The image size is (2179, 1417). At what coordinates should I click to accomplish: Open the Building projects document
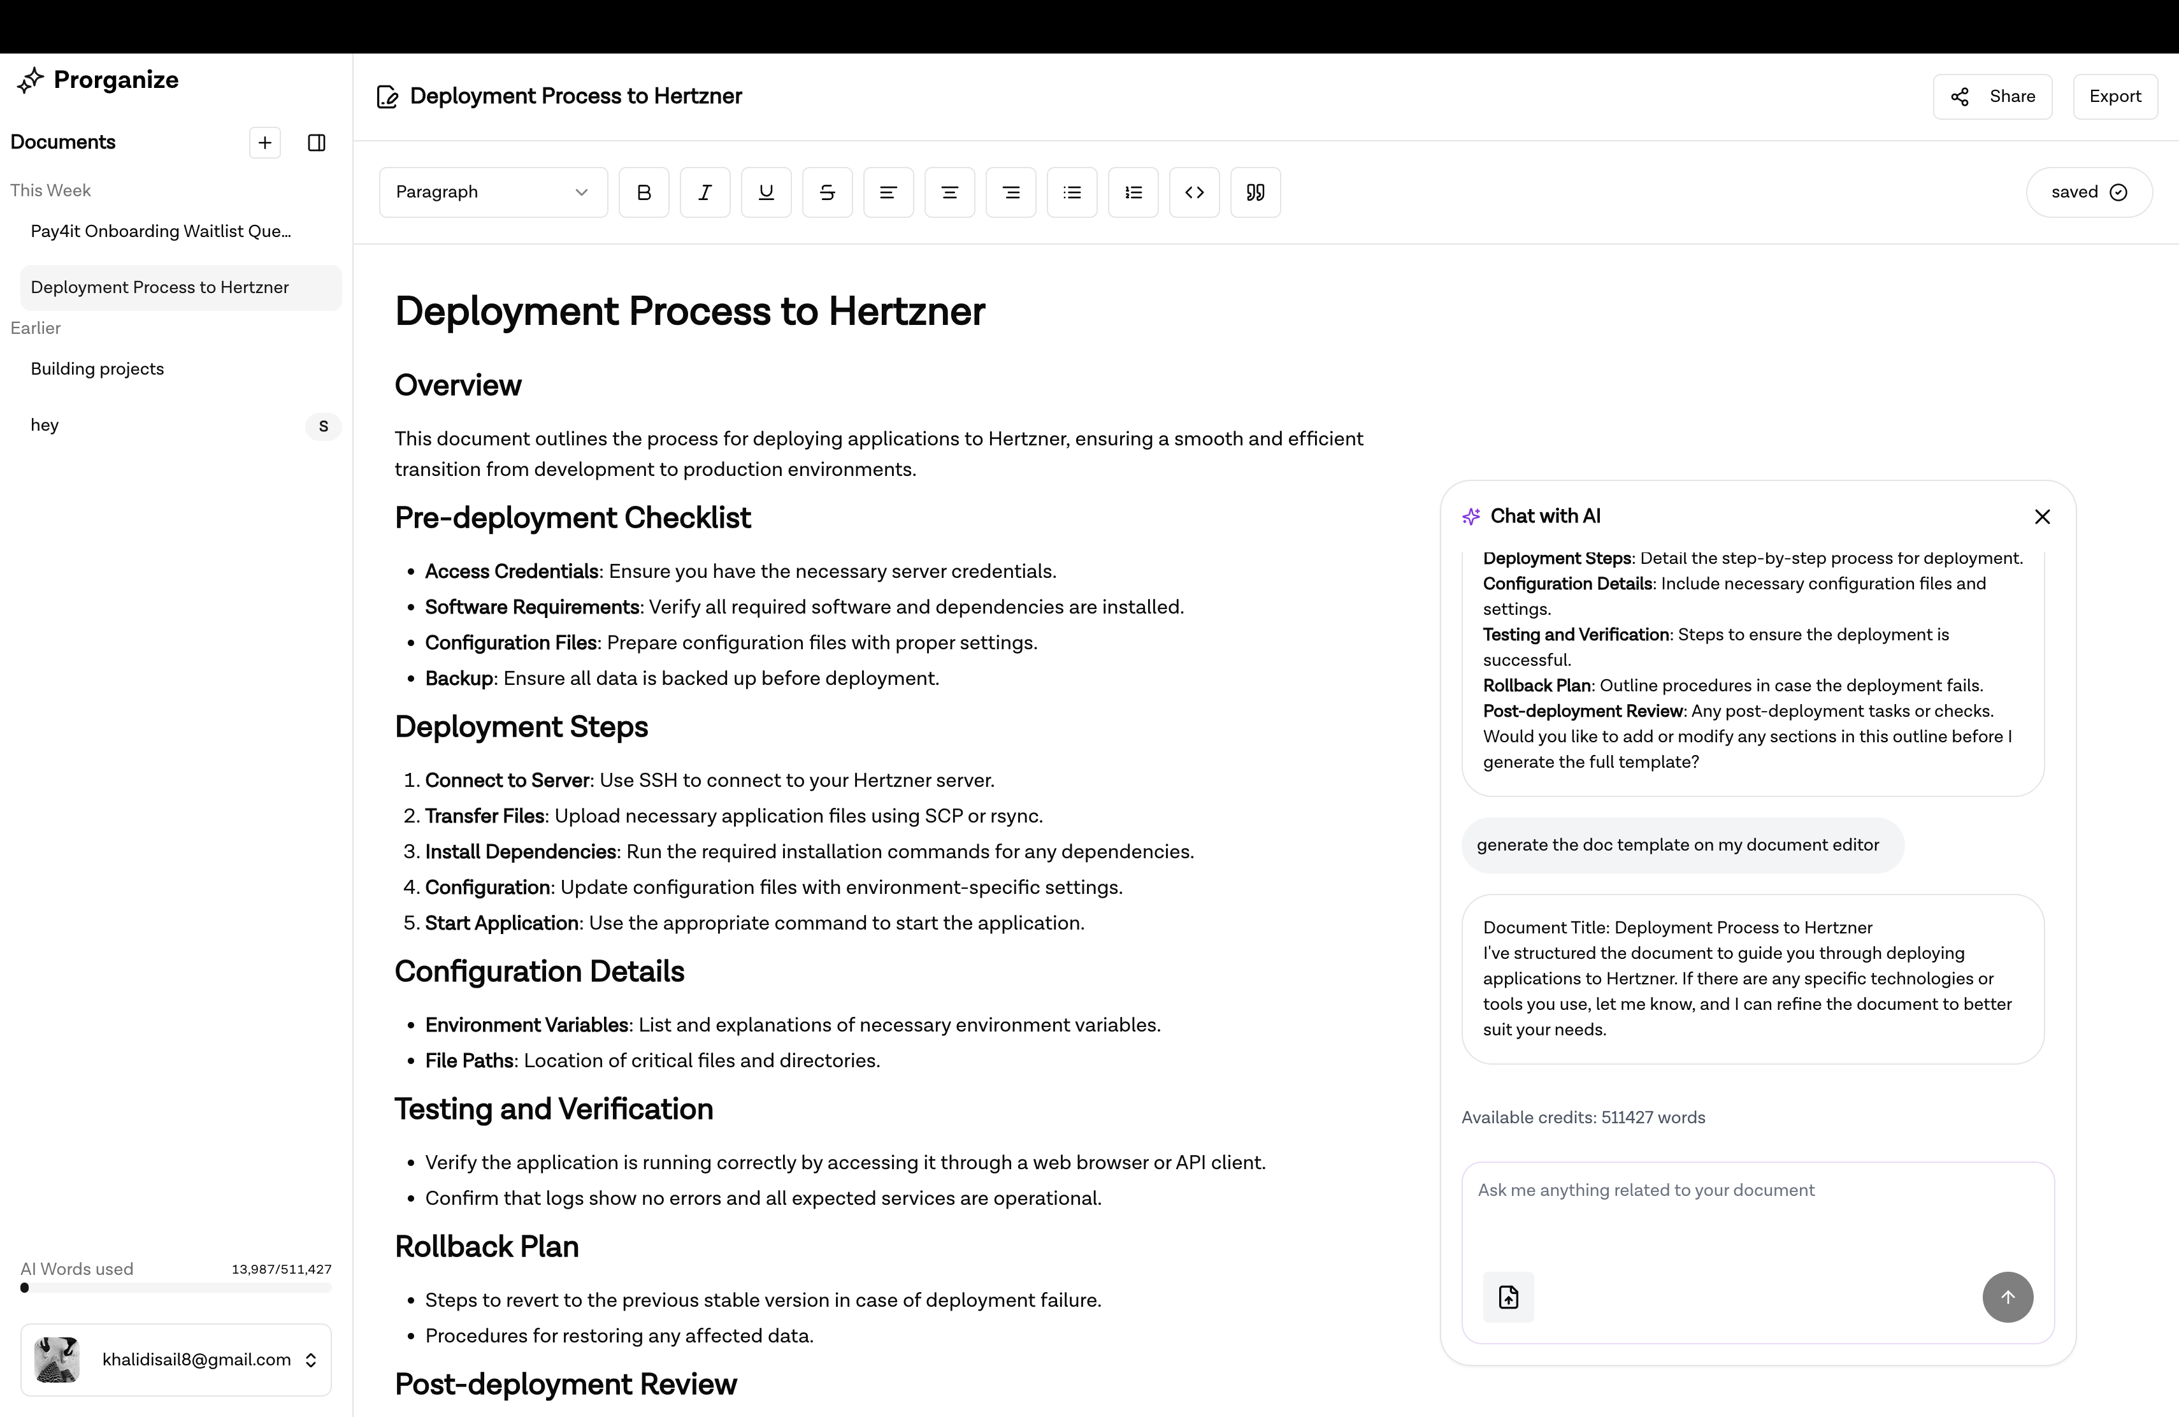pyautogui.click(x=97, y=369)
